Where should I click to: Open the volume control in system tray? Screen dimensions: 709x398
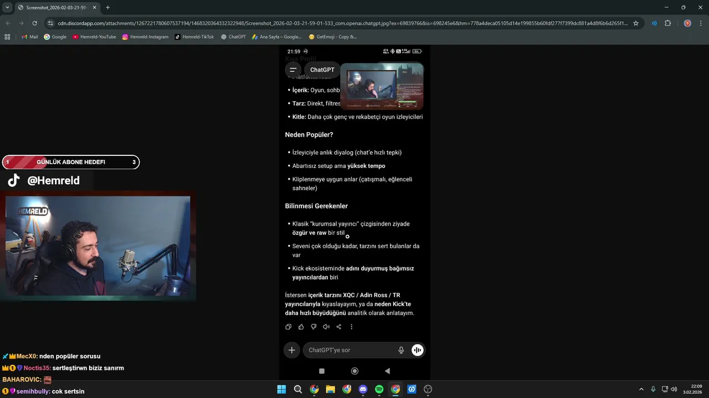pyautogui.click(x=674, y=389)
